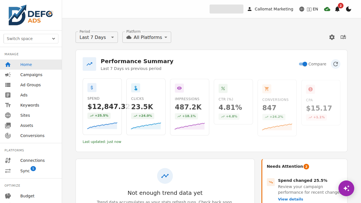Select the Conversions value 847

click(x=269, y=108)
